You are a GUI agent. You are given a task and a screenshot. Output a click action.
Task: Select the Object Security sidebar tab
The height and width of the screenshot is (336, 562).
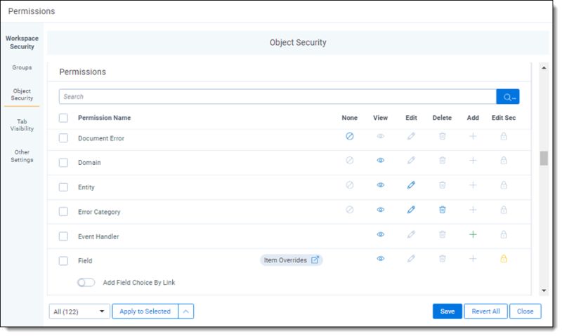pyautogui.click(x=22, y=95)
